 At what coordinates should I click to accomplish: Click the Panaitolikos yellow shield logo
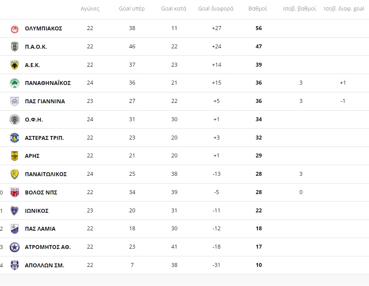click(14, 174)
